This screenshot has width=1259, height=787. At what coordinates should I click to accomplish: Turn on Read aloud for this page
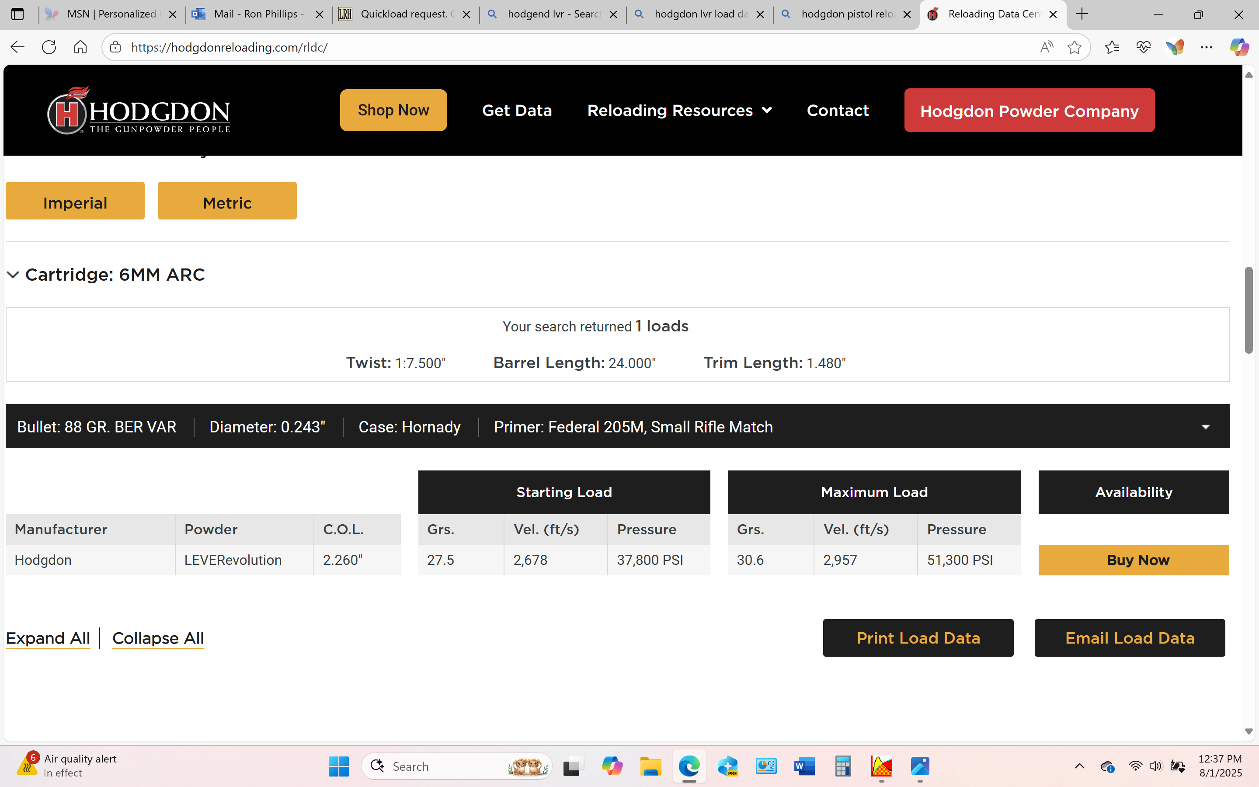pyautogui.click(x=1046, y=47)
